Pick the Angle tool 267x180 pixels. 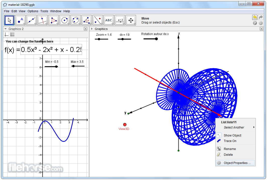click(x=87, y=20)
